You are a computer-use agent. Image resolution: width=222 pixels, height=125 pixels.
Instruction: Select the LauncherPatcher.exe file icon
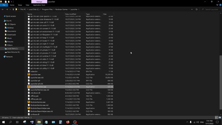(29, 87)
